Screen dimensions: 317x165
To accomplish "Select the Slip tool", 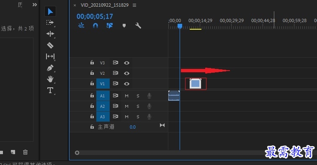I will [x=50, y=56].
